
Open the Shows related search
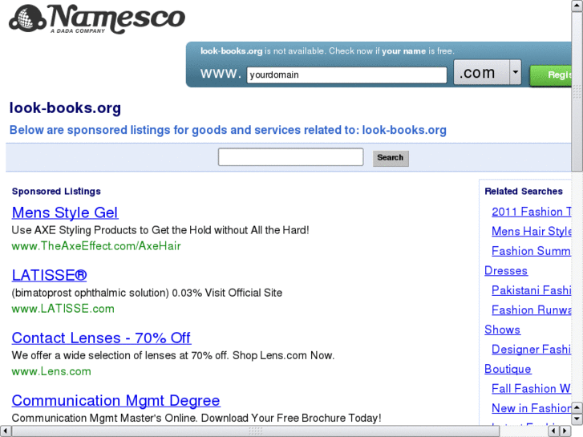(502, 330)
